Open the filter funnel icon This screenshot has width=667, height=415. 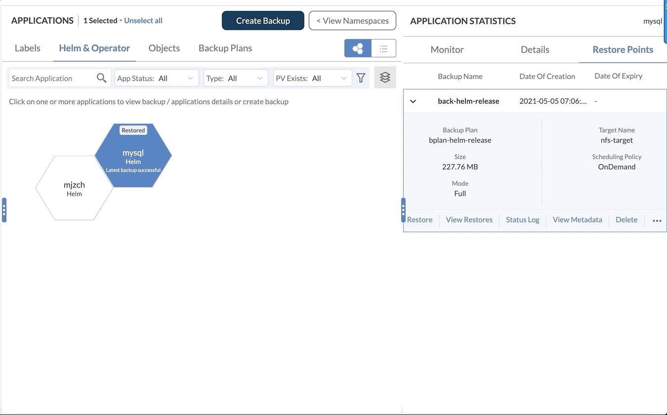[361, 78]
